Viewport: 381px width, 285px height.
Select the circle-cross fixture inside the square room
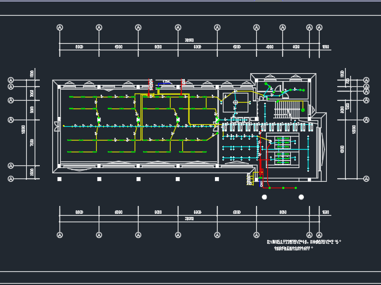click(235, 102)
